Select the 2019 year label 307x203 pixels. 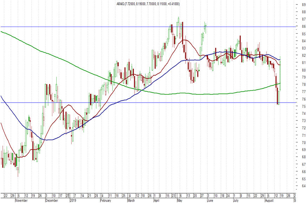click(x=73, y=201)
